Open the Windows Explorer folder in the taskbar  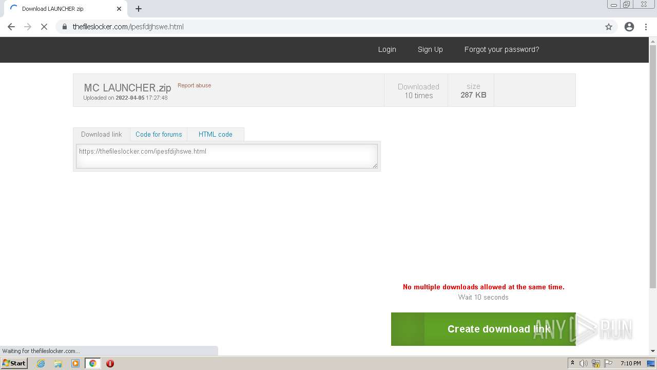coord(58,363)
